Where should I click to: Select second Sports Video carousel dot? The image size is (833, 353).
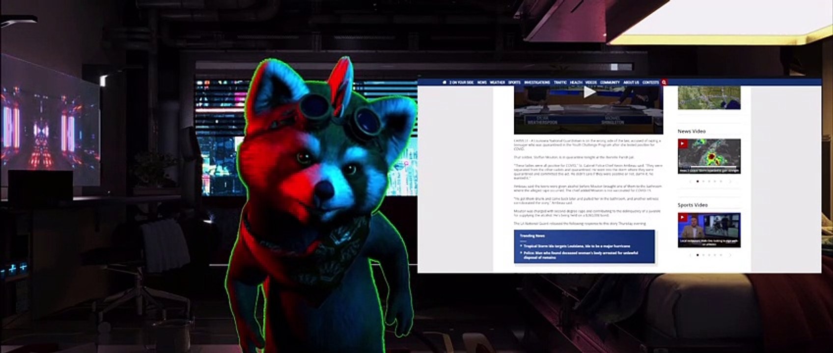point(703,255)
